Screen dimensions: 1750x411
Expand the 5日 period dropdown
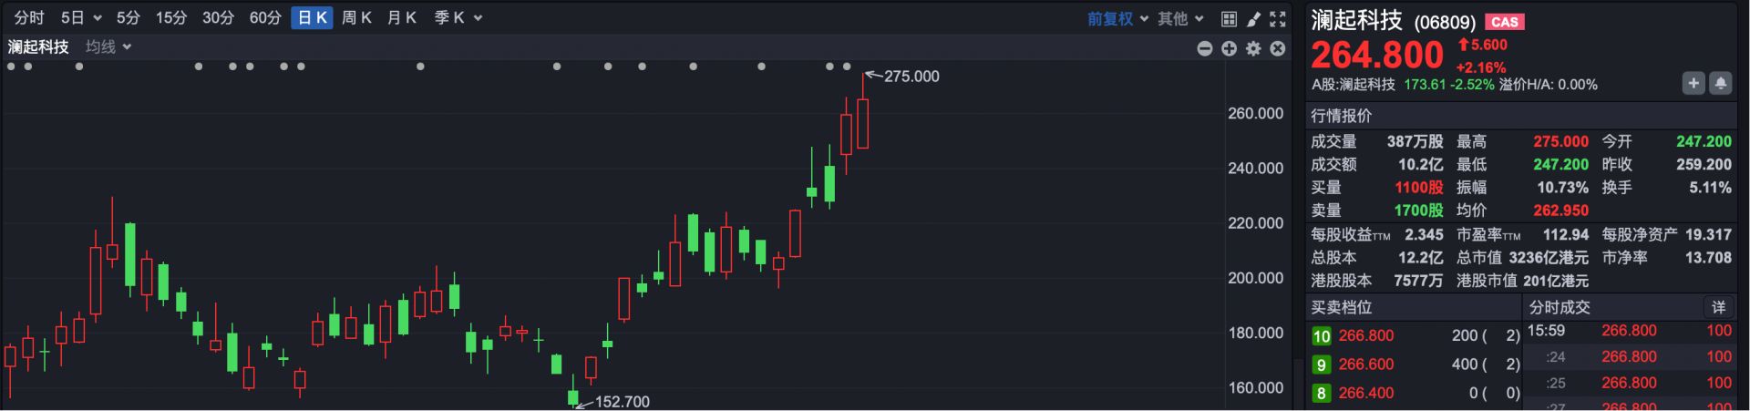[81, 18]
